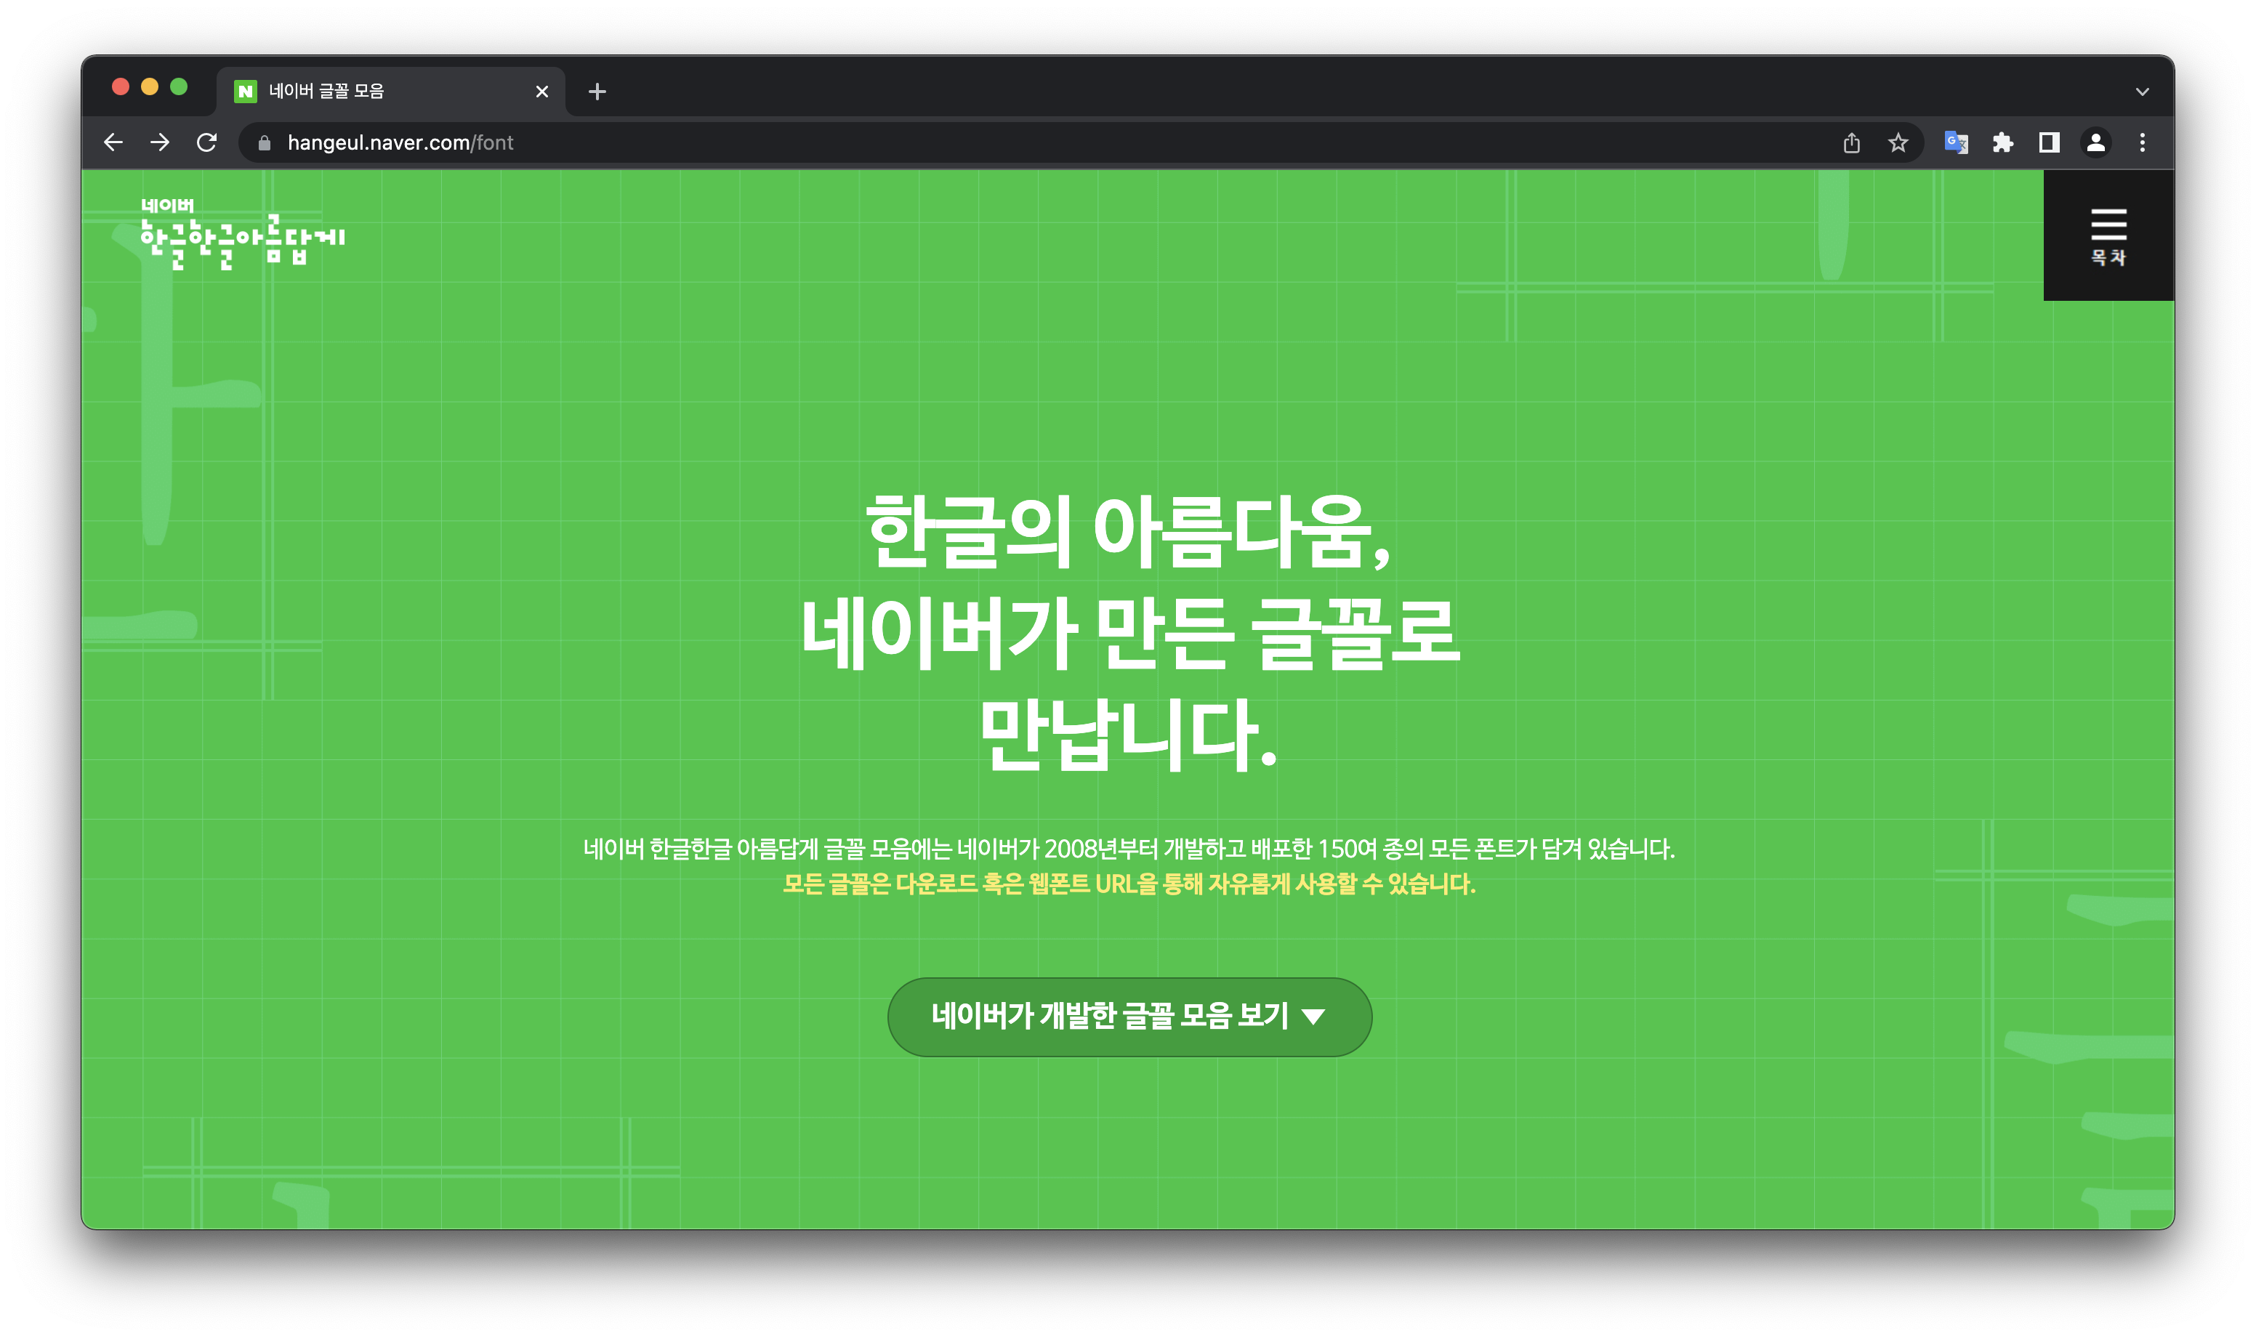Reload the page with the refresh icon
This screenshot has height=1337, width=2256.
point(207,142)
